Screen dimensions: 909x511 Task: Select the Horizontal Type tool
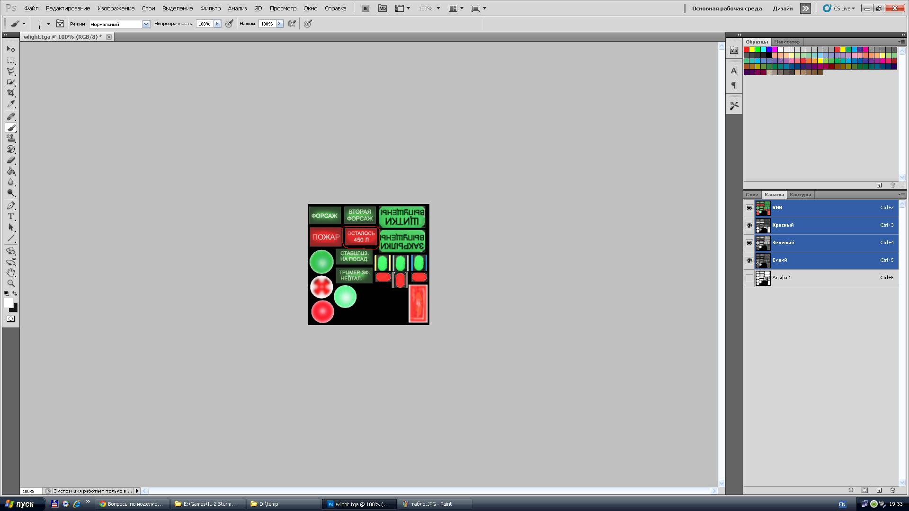[x=11, y=216]
